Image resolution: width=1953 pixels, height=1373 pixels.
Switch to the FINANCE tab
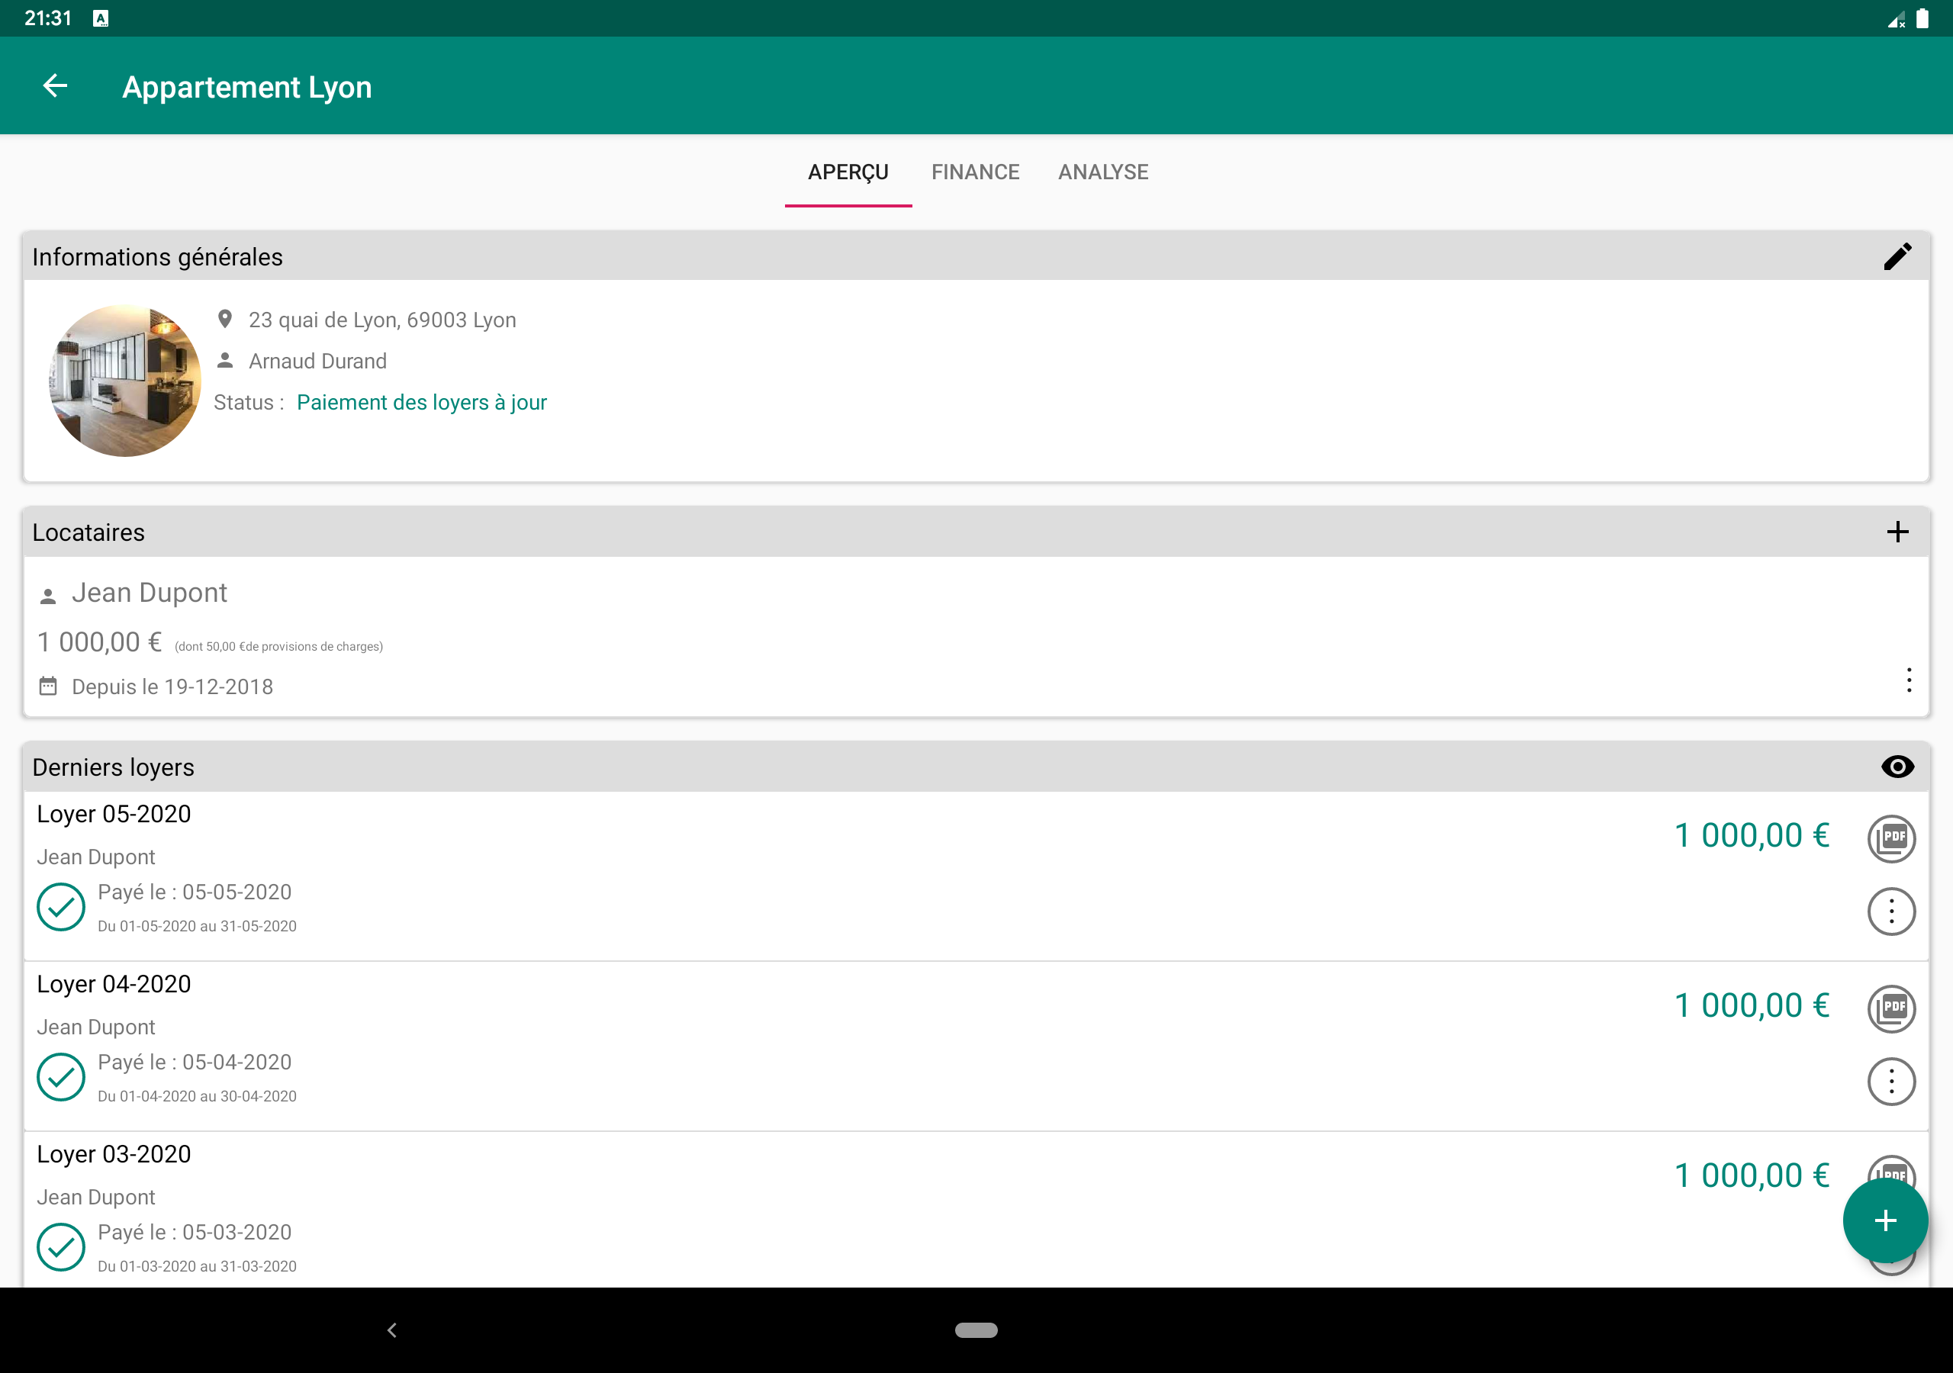[975, 172]
